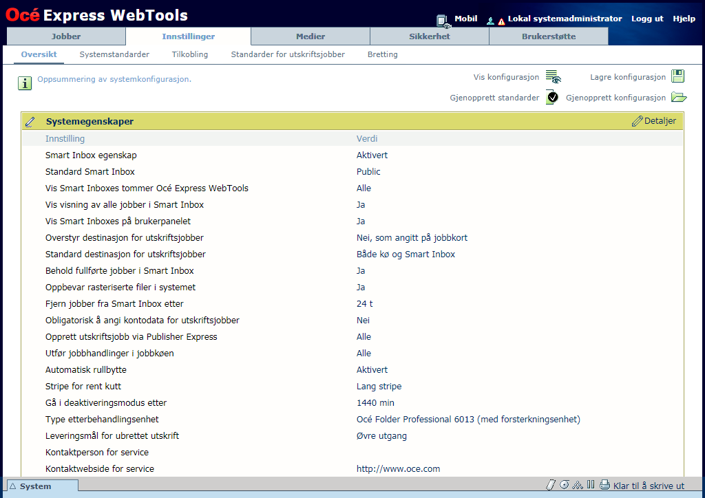Click the pencil icon left of Systemegenskaper
Image resolution: width=705 pixels, height=498 pixels.
pyautogui.click(x=30, y=122)
